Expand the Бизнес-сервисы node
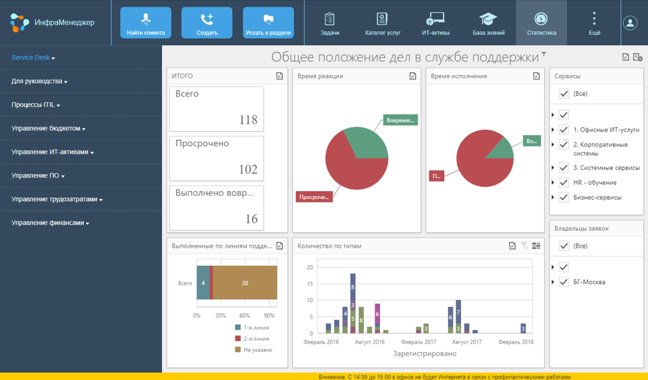The height and width of the screenshot is (380, 648). [x=553, y=198]
